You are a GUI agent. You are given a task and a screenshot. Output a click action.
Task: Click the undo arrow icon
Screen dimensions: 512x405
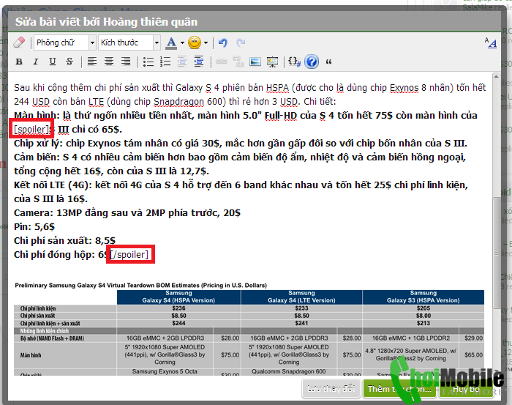point(223,42)
